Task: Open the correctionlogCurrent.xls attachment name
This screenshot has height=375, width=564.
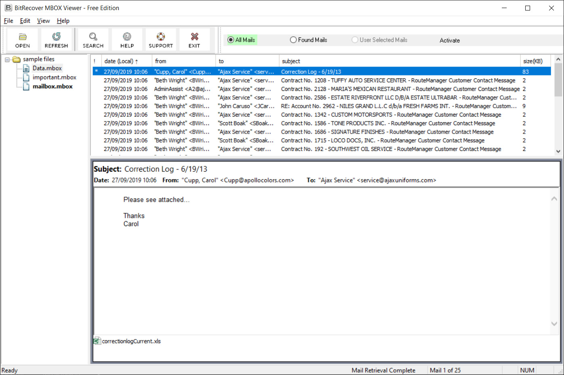Action: coord(131,341)
